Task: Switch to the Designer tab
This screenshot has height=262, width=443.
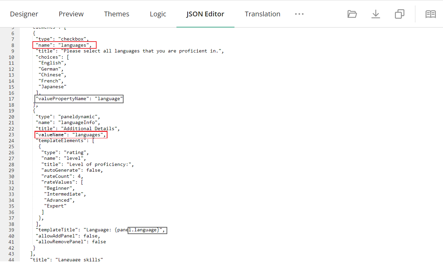Action: tap(24, 14)
